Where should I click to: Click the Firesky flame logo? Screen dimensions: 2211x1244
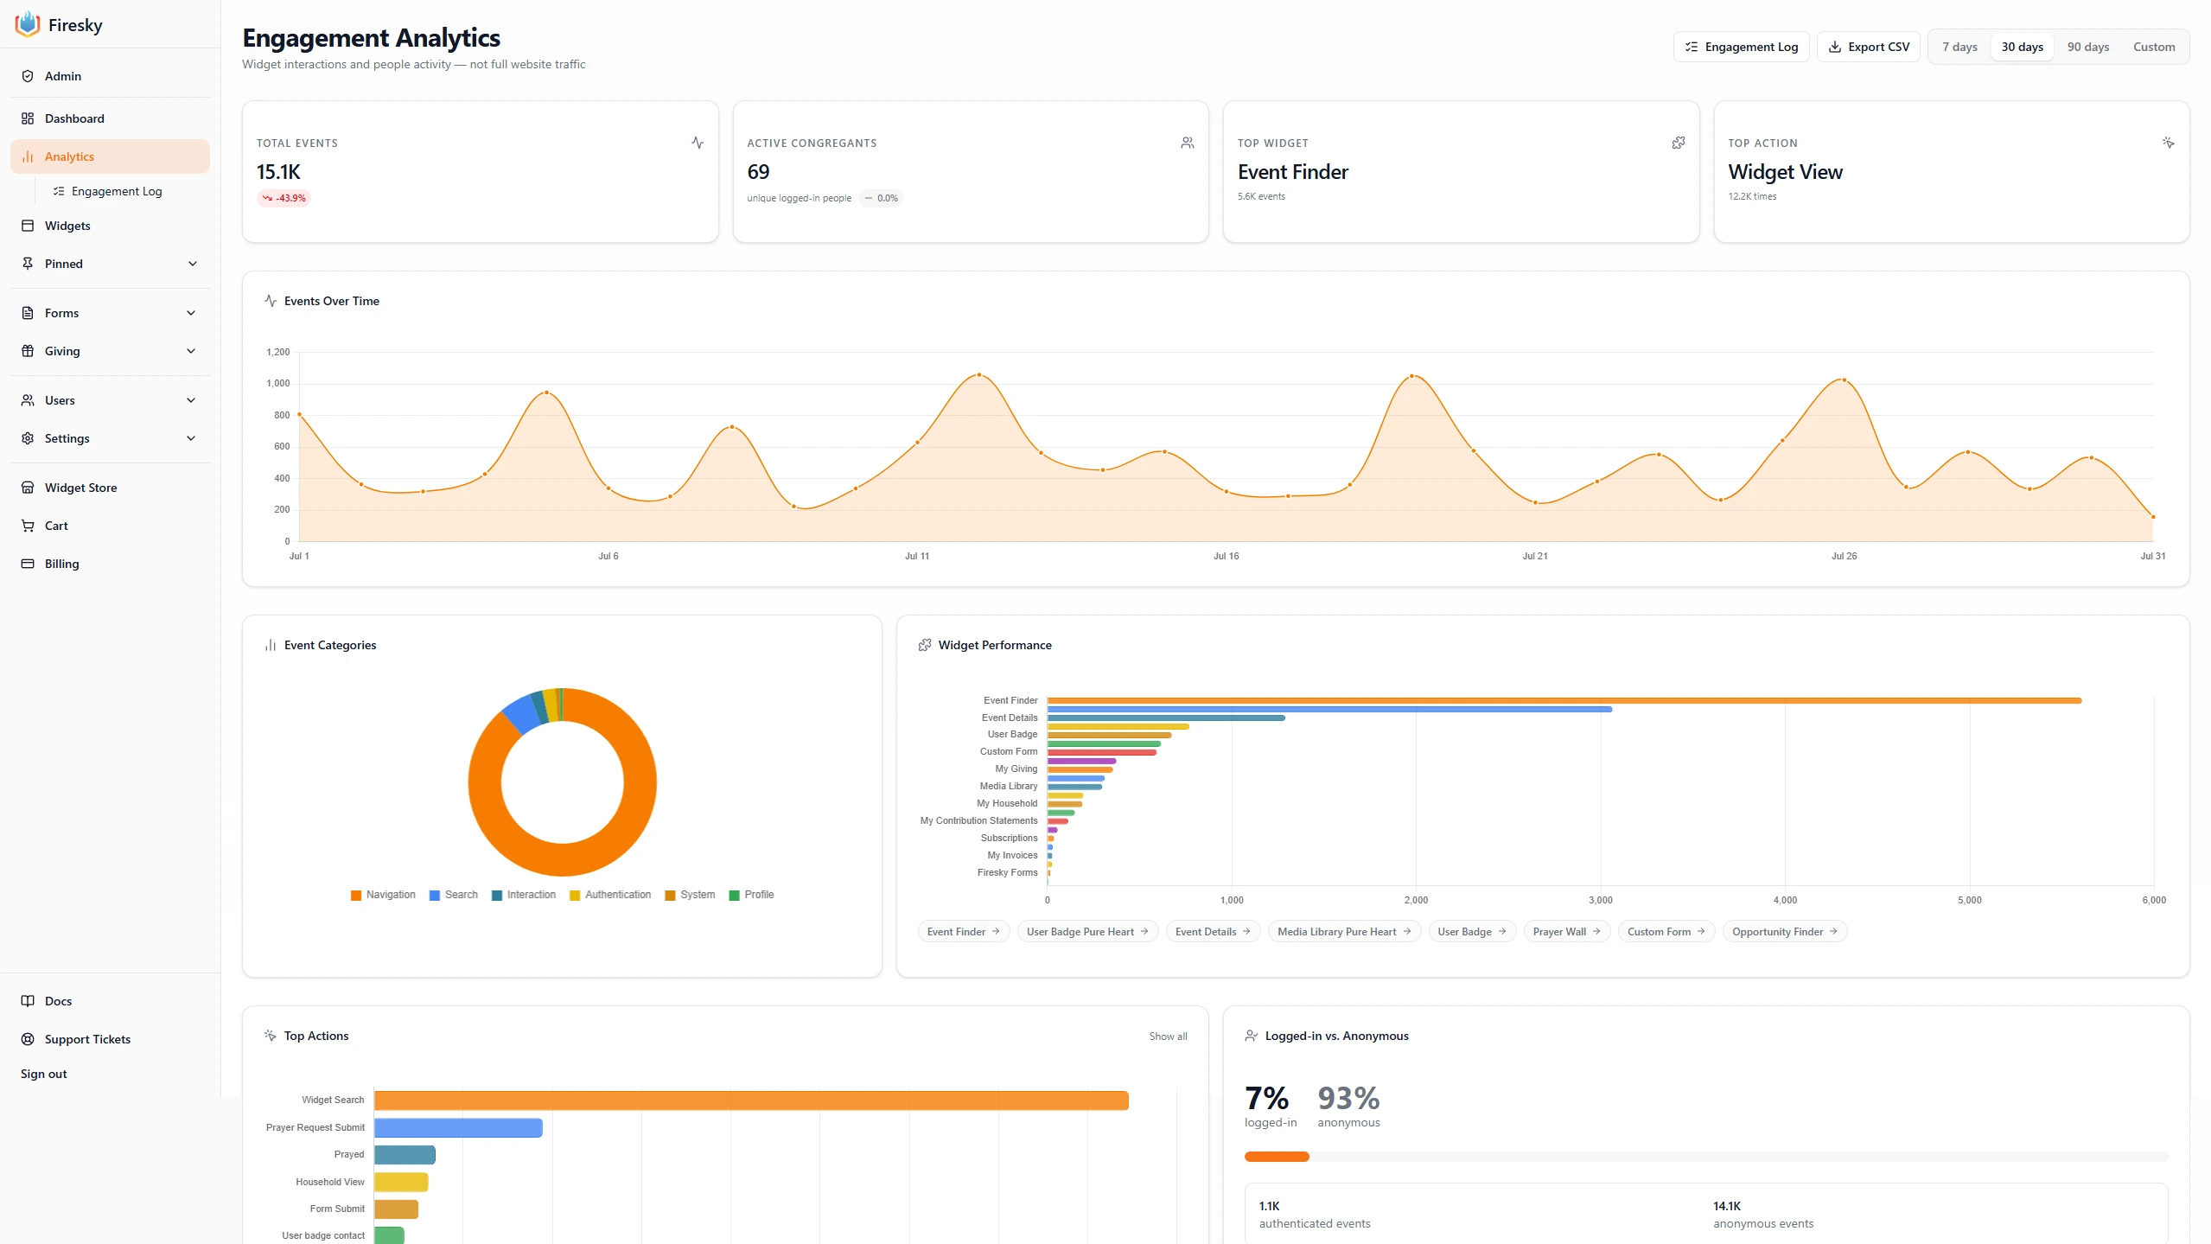tap(28, 24)
